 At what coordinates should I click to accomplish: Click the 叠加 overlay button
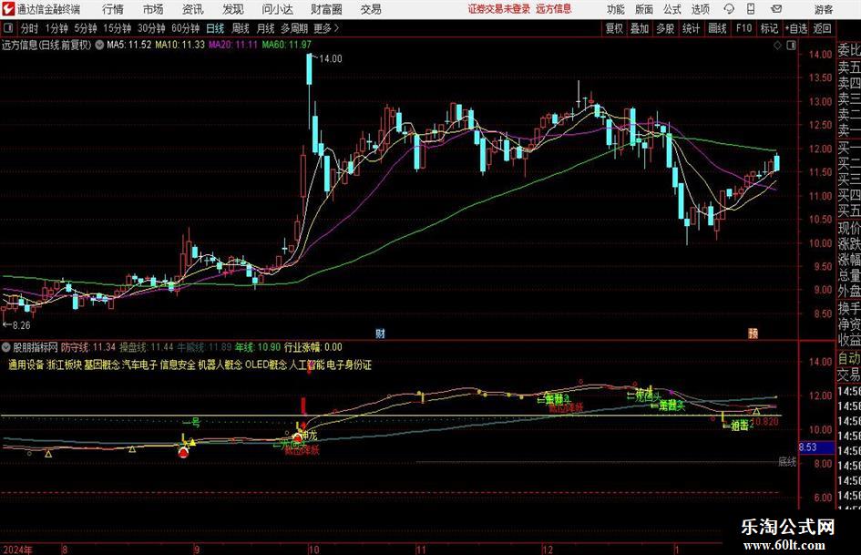click(x=640, y=28)
